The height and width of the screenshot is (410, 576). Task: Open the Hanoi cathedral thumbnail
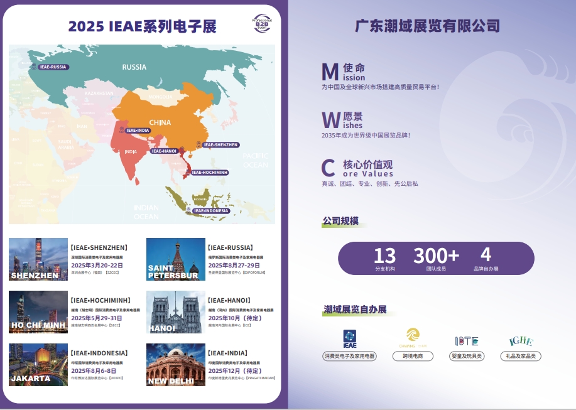coord(176,312)
